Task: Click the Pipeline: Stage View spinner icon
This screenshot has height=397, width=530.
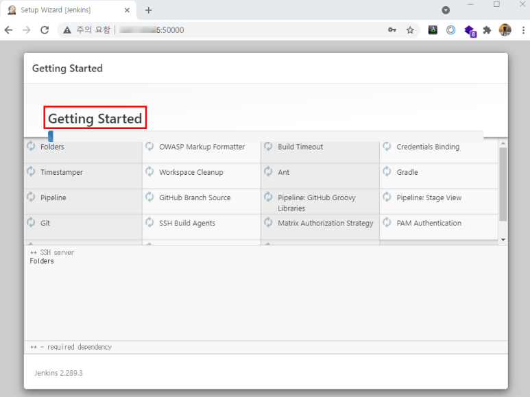Action: (x=387, y=197)
